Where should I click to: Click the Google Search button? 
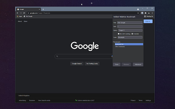pyautogui.click(x=77, y=63)
